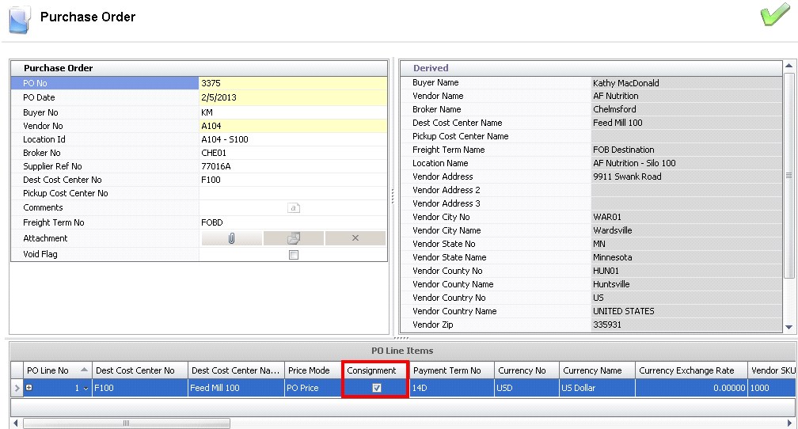This screenshot has width=798, height=429.
Task: Expand PO line 1 plus icon
Action: tap(29, 388)
